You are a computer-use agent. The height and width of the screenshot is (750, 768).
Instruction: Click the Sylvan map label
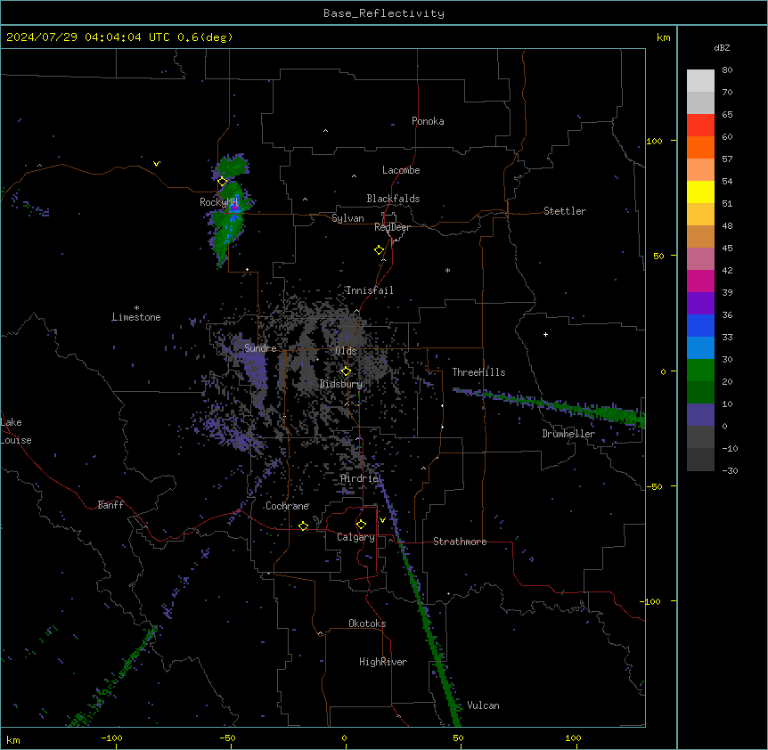tap(347, 218)
